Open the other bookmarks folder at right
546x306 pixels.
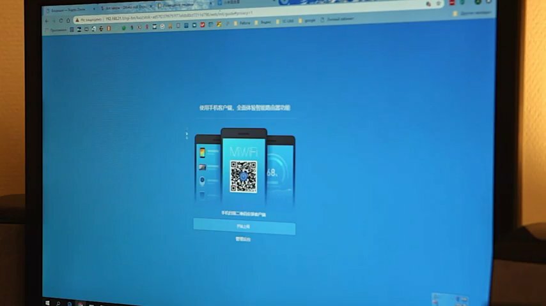click(x=472, y=13)
